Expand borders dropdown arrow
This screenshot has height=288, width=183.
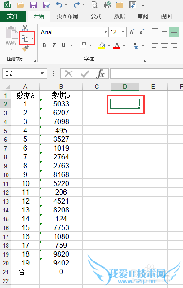(90, 45)
